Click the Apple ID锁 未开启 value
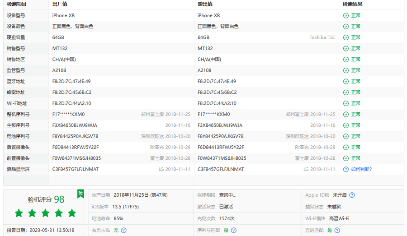 340,195
